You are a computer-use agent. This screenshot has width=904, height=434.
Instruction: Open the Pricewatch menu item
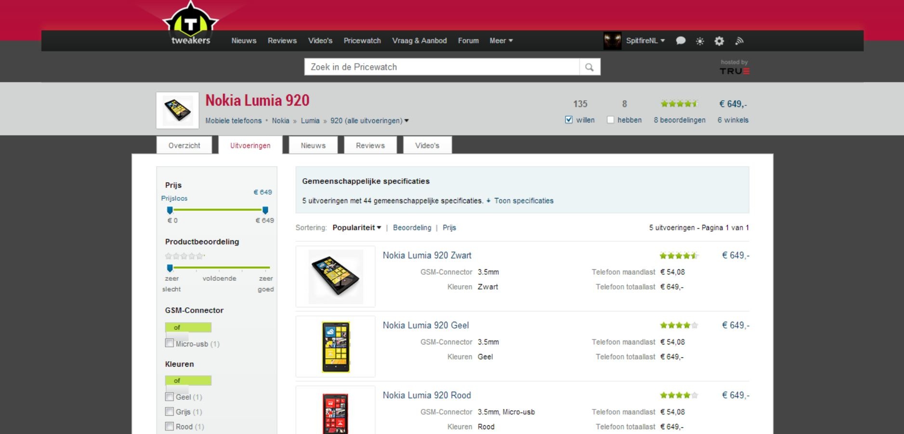coord(362,41)
